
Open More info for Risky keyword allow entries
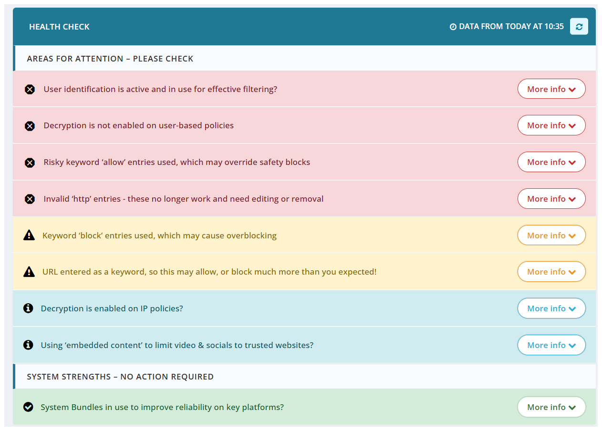click(551, 162)
